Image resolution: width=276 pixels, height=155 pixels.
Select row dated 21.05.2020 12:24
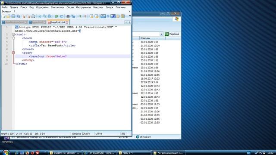click(150, 46)
